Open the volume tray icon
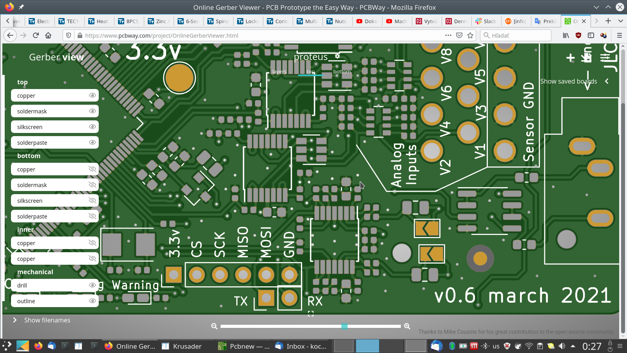 pos(562,346)
